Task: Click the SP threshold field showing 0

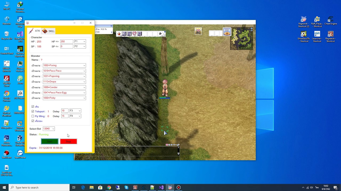Action: (x=67, y=46)
